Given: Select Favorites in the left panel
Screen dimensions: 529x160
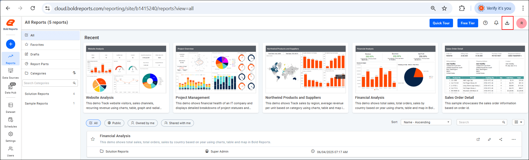Looking at the screenshot, I should click(x=51, y=45).
